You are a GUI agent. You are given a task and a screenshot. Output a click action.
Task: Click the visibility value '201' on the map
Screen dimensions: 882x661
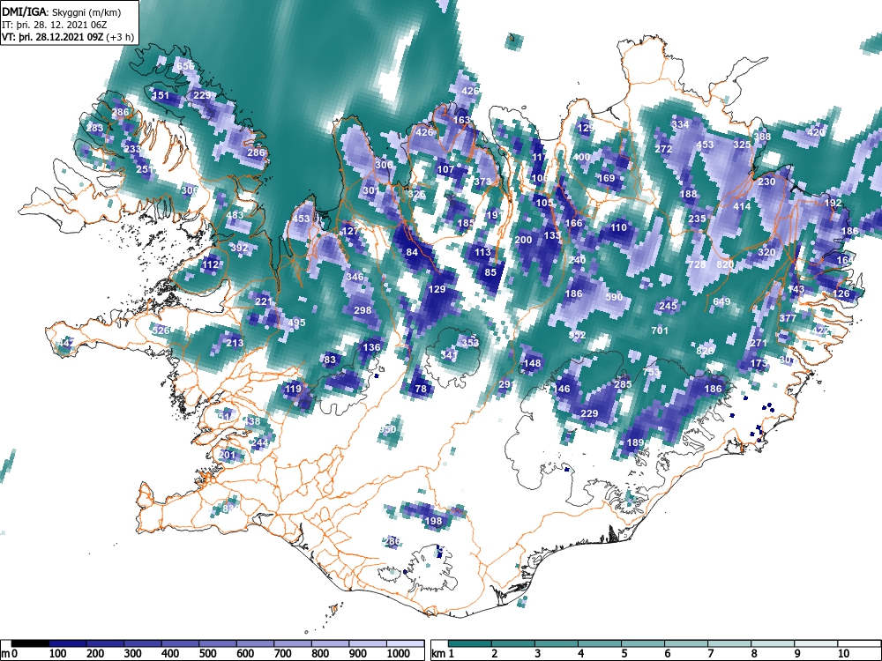(x=228, y=455)
